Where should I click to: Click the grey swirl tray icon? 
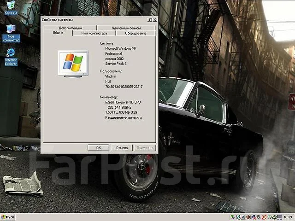[x=259, y=217]
